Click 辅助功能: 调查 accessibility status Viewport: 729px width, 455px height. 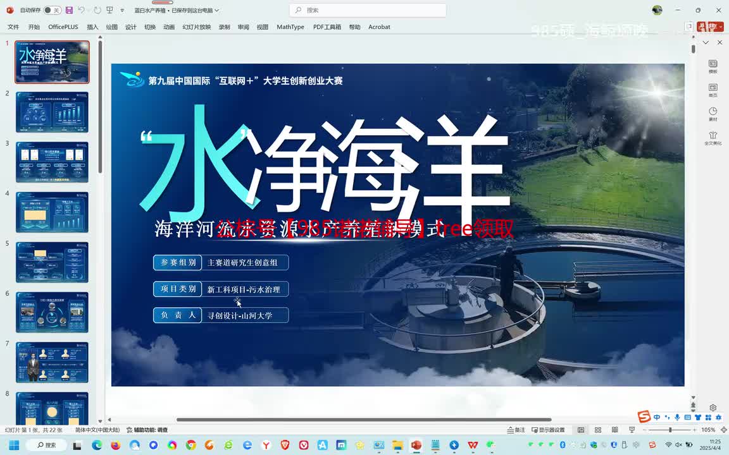147,430
